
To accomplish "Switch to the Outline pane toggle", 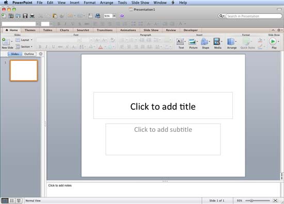I will 29,54.
